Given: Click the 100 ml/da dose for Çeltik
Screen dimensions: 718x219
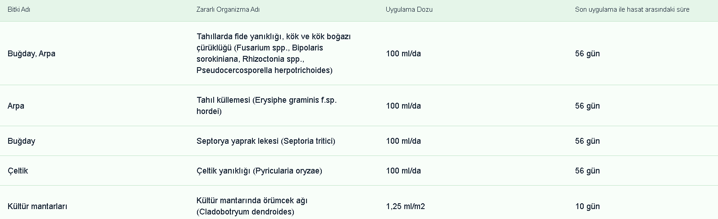Looking at the screenshot, I should [403, 171].
